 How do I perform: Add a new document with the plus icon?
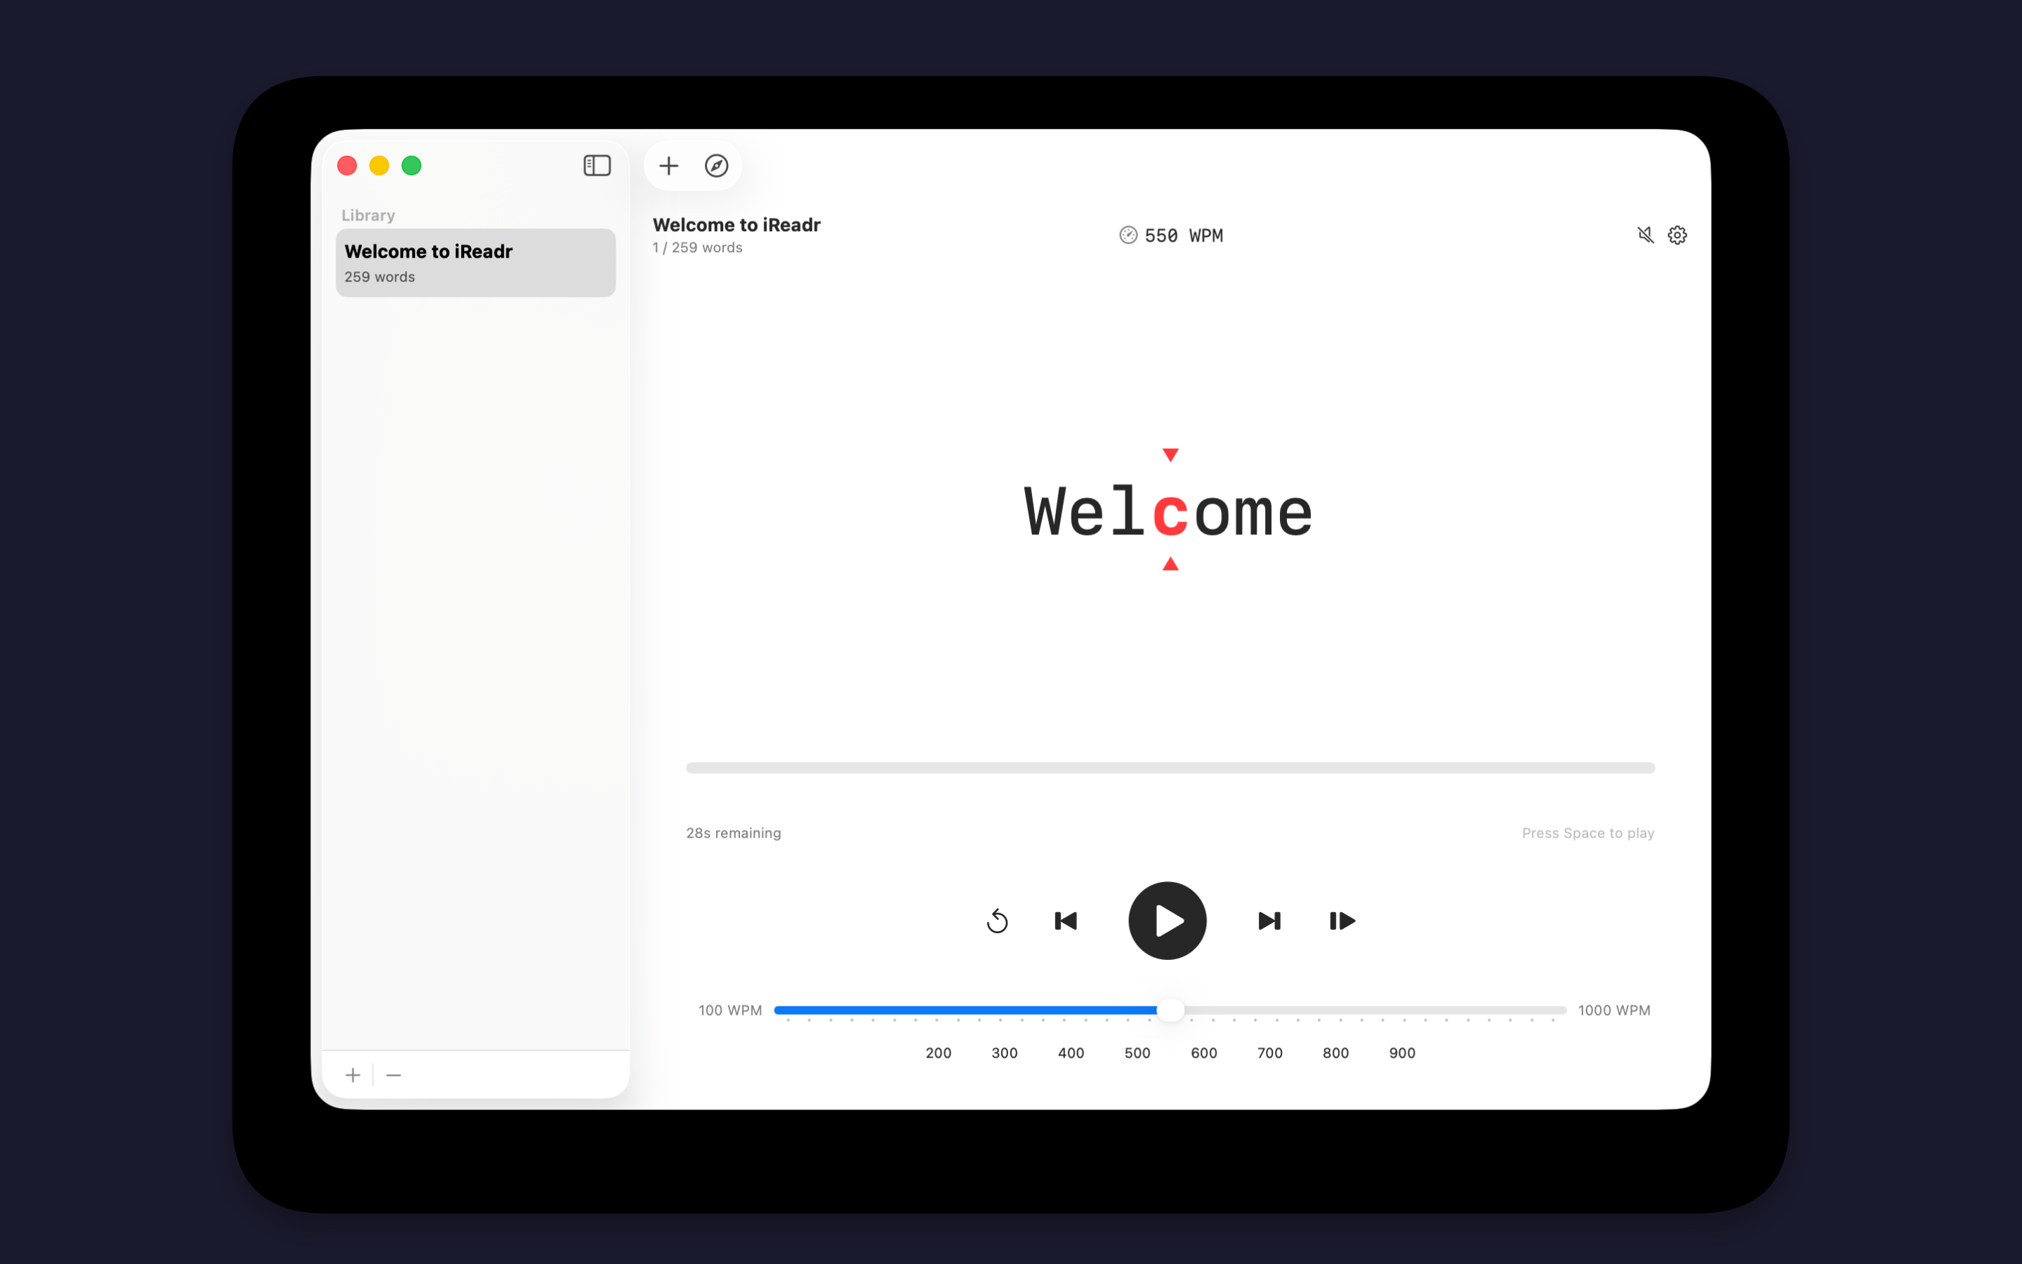click(x=668, y=166)
